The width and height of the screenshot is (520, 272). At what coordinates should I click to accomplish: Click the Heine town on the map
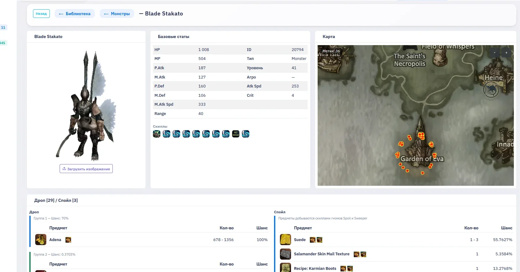pos(493,78)
